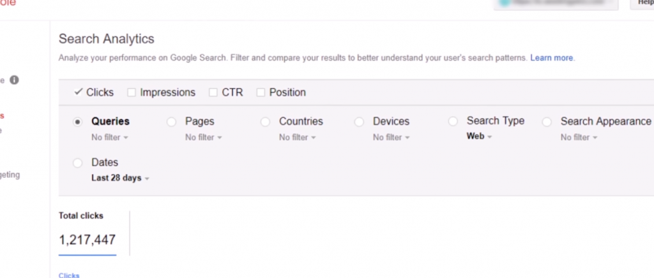Screen dimensions: 654x278
Task: Select the Search Type radio button
Action: point(453,121)
